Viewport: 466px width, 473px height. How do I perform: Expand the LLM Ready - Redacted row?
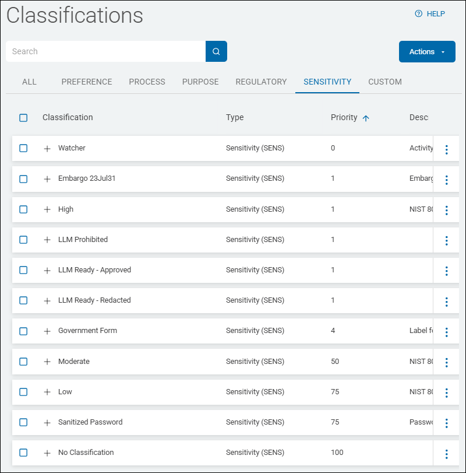[47, 301]
